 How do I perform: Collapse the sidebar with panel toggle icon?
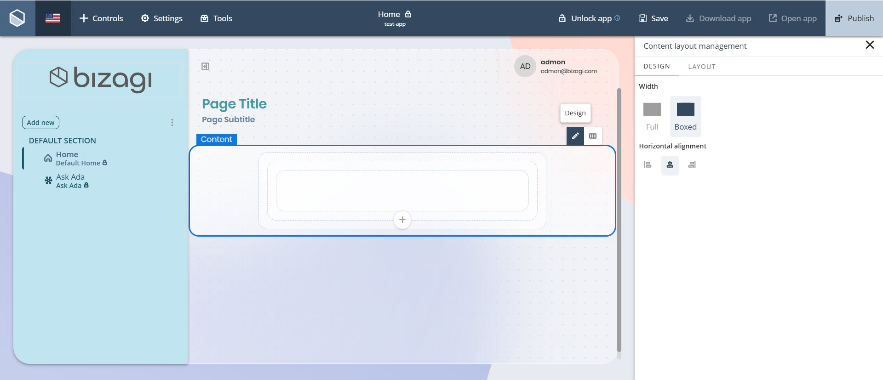pyautogui.click(x=206, y=67)
